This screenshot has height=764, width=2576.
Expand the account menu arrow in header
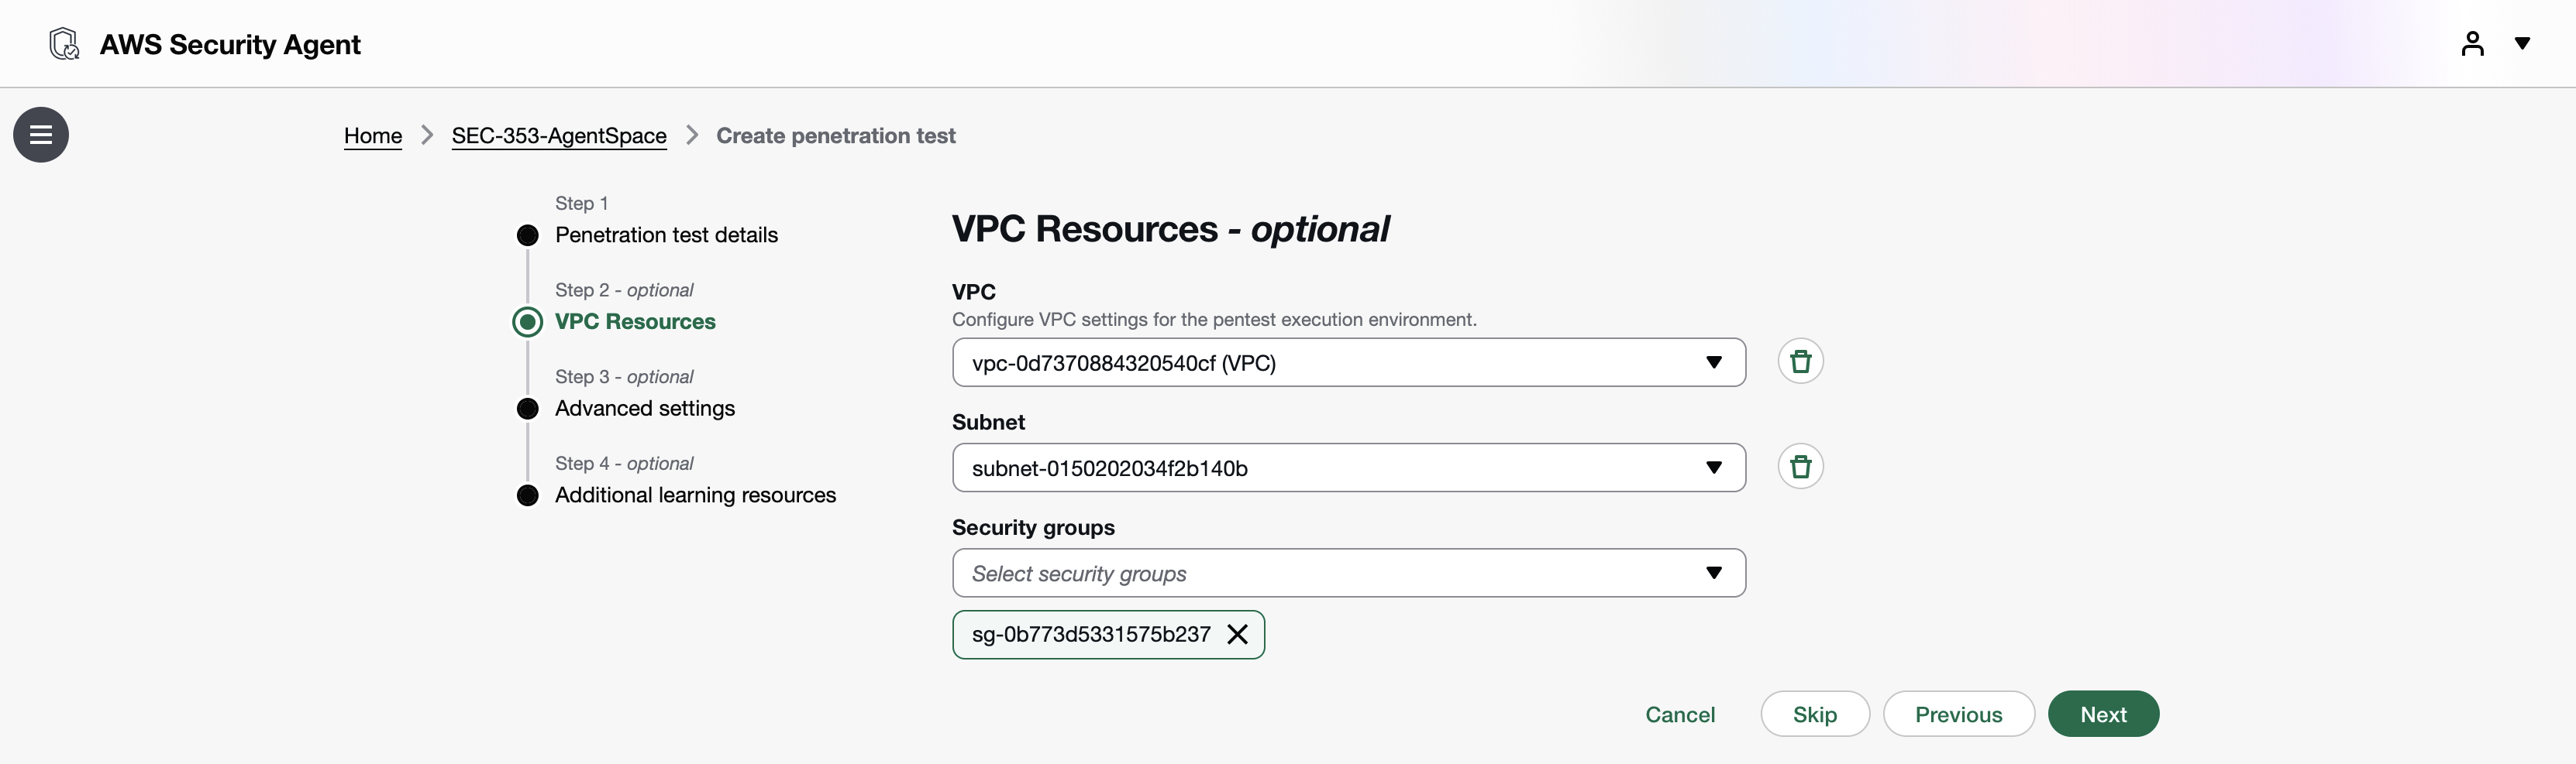(x=2522, y=44)
